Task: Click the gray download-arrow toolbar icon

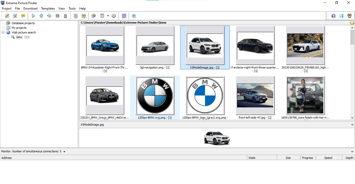Action: point(76,16)
